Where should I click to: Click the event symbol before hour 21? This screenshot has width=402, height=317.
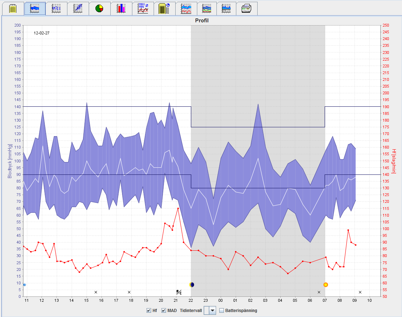(x=179, y=292)
